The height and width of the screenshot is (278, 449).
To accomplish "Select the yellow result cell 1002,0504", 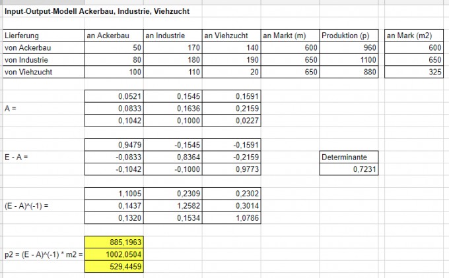I will [114, 254].
